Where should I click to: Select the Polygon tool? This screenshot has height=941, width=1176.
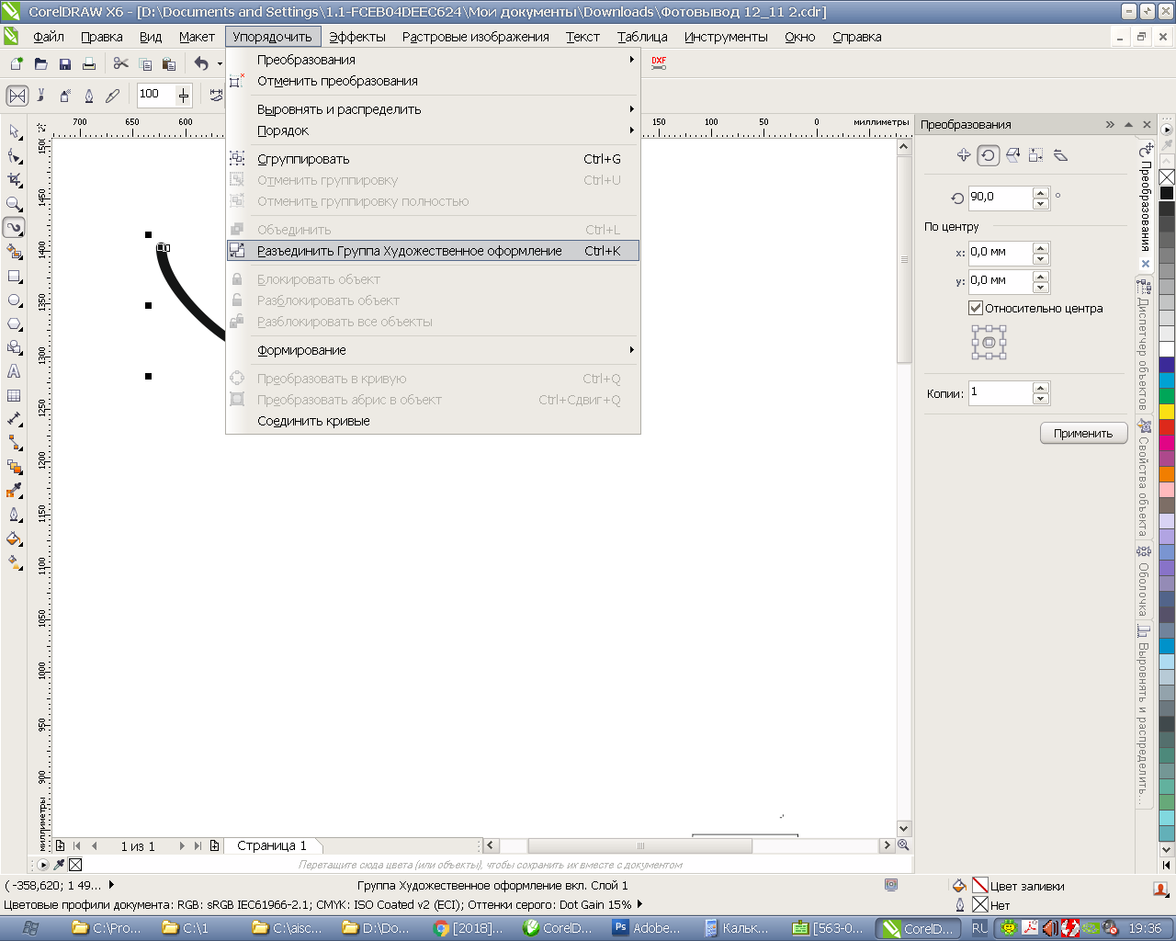click(x=14, y=323)
